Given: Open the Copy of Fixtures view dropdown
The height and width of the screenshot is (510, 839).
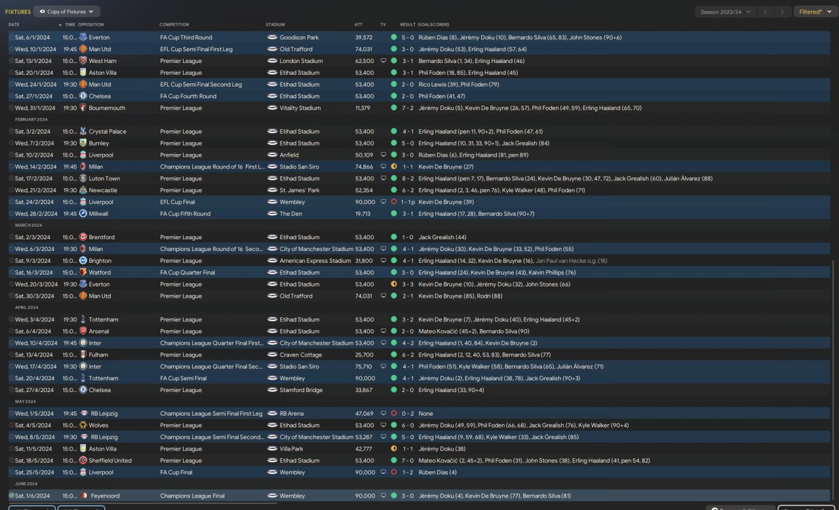Looking at the screenshot, I should coord(67,12).
